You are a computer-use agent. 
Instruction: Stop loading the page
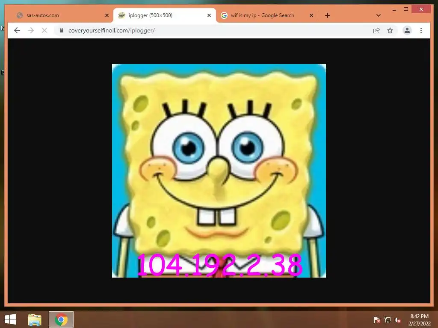click(44, 30)
